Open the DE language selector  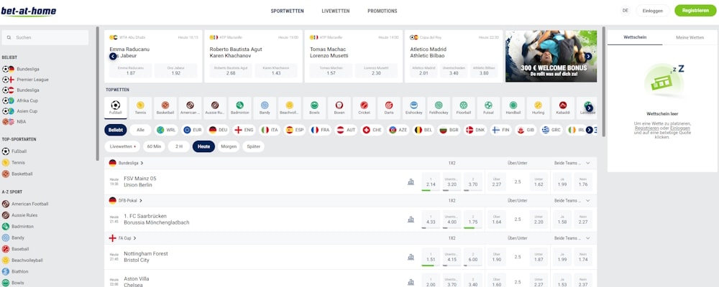[x=626, y=11]
